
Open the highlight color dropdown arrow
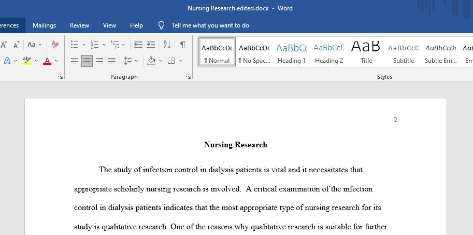tap(36, 61)
